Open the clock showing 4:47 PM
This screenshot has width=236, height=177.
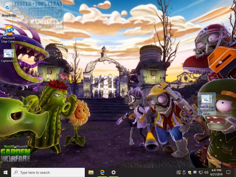pyautogui.click(x=216, y=172)
